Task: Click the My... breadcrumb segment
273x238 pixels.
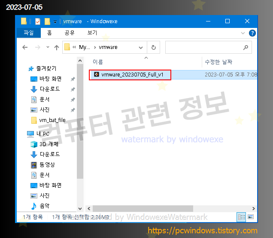Action: pyautogui.click(x=85, y=47)
